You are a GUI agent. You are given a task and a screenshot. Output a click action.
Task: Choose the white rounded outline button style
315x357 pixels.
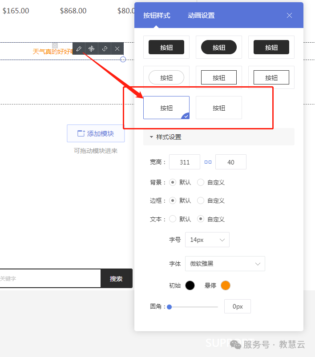166,77
